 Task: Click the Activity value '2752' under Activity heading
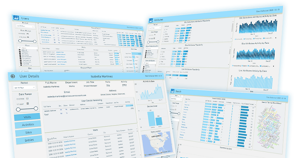pyautogui.click(x=124, y=85)
